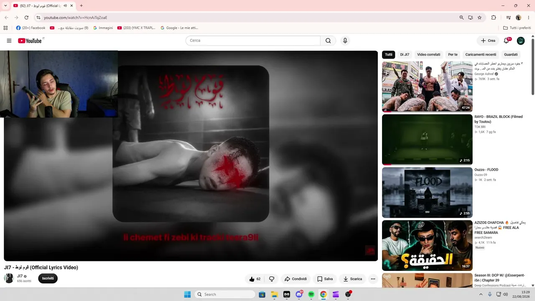This screenshot has width=535, height=301.
Task: Open the OBS Studio icon on the taskbar
Action: (348, 294)
